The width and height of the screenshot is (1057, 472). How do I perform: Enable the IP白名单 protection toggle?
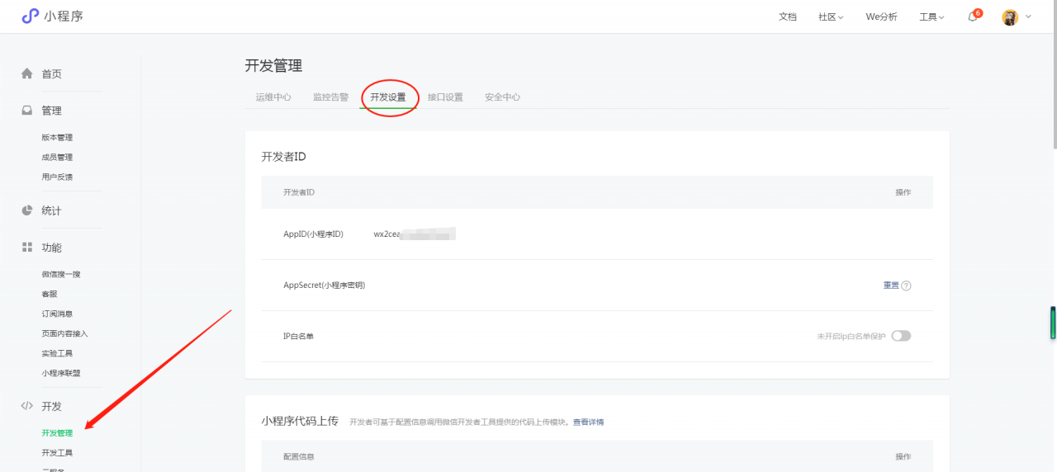tap(901, 336)
